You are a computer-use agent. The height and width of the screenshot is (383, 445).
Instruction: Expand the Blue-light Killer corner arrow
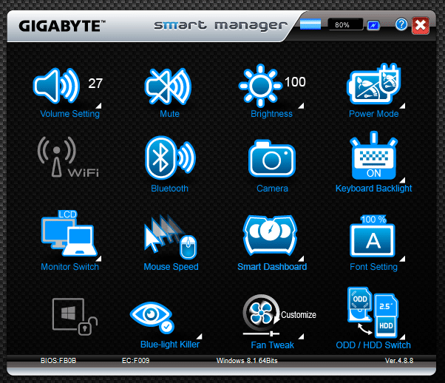(200, 336)
